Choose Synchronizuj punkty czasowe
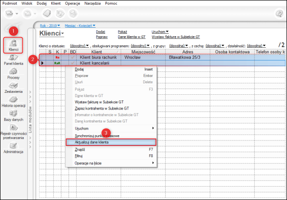This screenshot has width=287, height=200. point(111,136)
